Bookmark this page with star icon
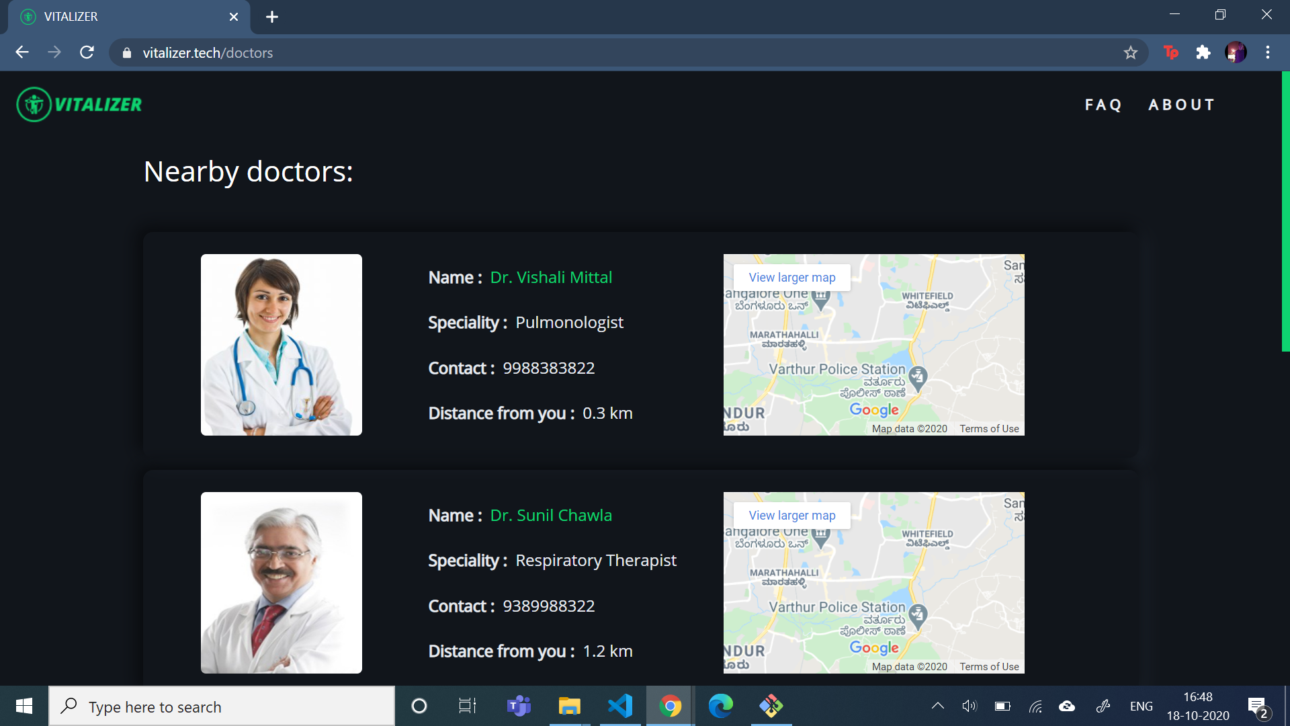Screen dimensions: 1290x726 coord(1130,52)
